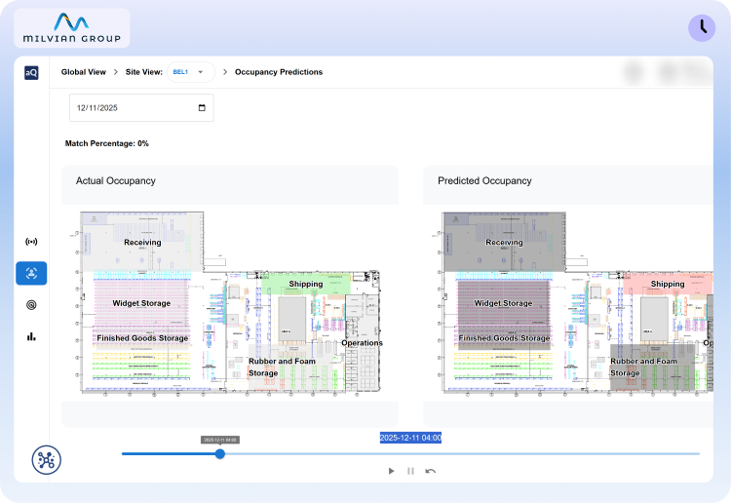Click the Match Percentage: 0% text
The width and height of the screenshot is (731, 503).
tap(107, 143)
